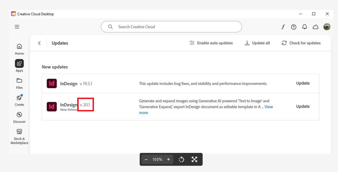Select Apps in sidebar
Image resolution: width=338 pixels, height=172 pixels.
(x=19, y=66)
